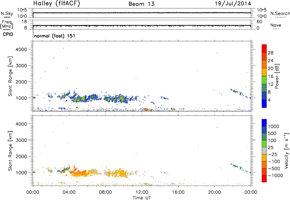Click the '60' right tick of the frequency panel
The height and width of the screenshot is (200, 290).
pyautogui.click(x=260, y=22)
